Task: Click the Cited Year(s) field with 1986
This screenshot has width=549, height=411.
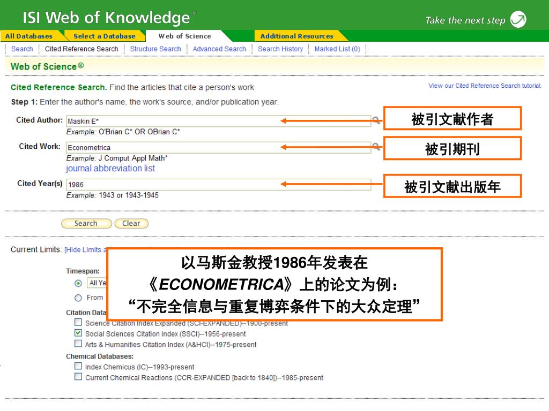Action: pos(219,185)
